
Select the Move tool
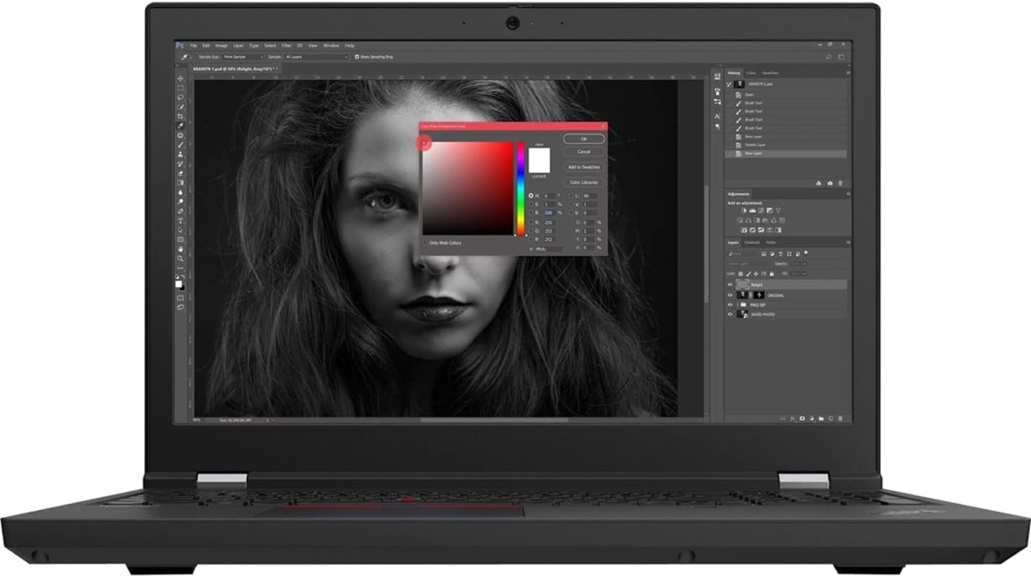[x=180, y=79]
